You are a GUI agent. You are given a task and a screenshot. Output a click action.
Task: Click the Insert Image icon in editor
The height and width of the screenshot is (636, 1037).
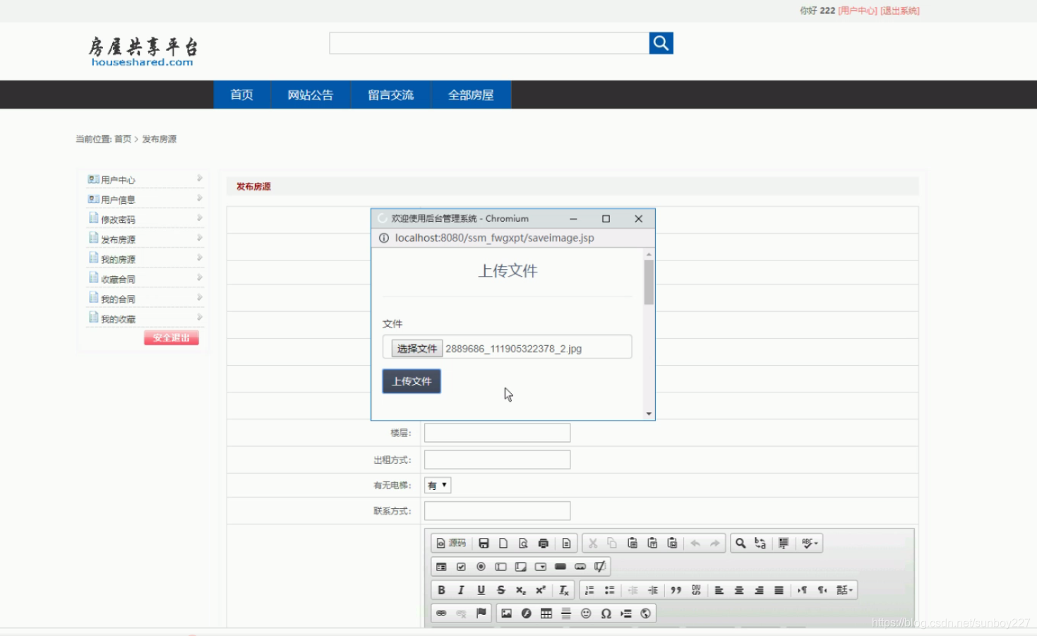(506, 613)
